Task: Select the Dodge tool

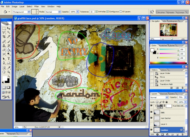Action: tap(9, 54)
